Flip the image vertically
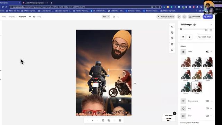This screenshot has width=222, height=125. pyautogui.click(x=189, y=37)
